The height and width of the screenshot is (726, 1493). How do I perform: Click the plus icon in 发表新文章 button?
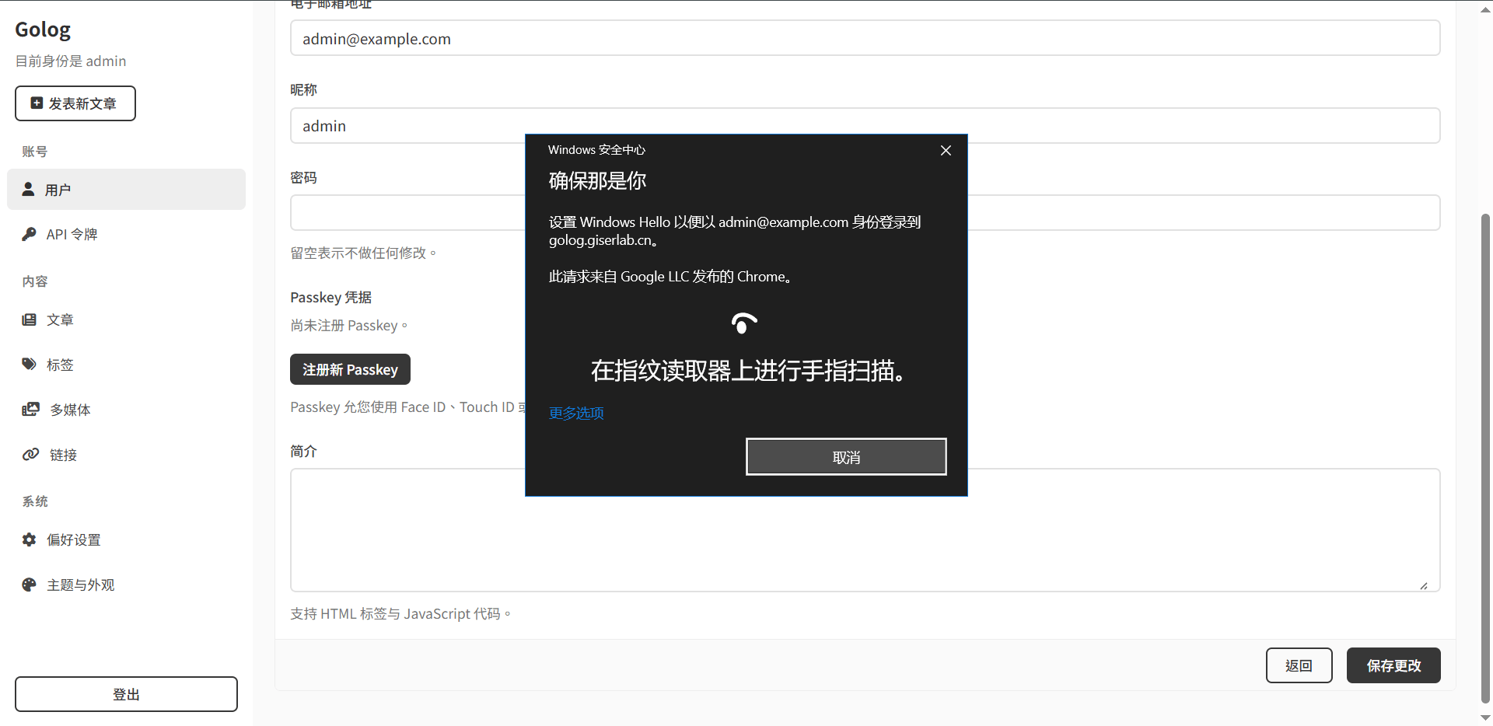pyautogui.click(x=37, y=103)
